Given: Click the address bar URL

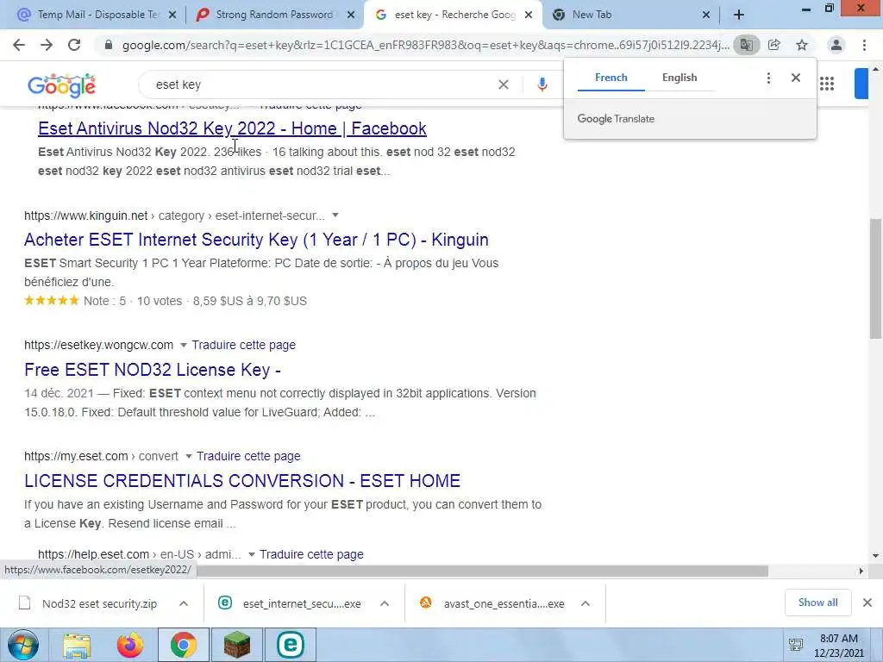Looking at the screenshot, I should pyautogui.click(x=425, y=45).
